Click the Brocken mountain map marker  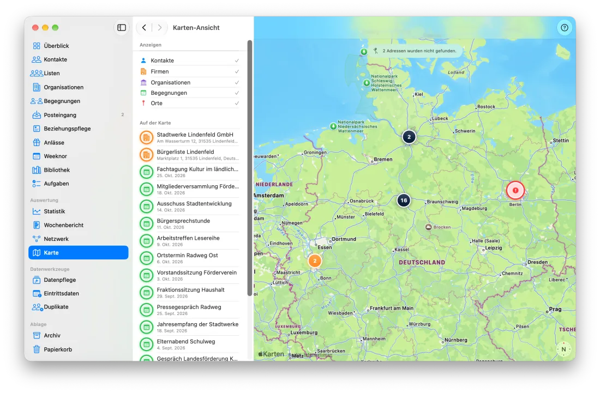[429, 227]
